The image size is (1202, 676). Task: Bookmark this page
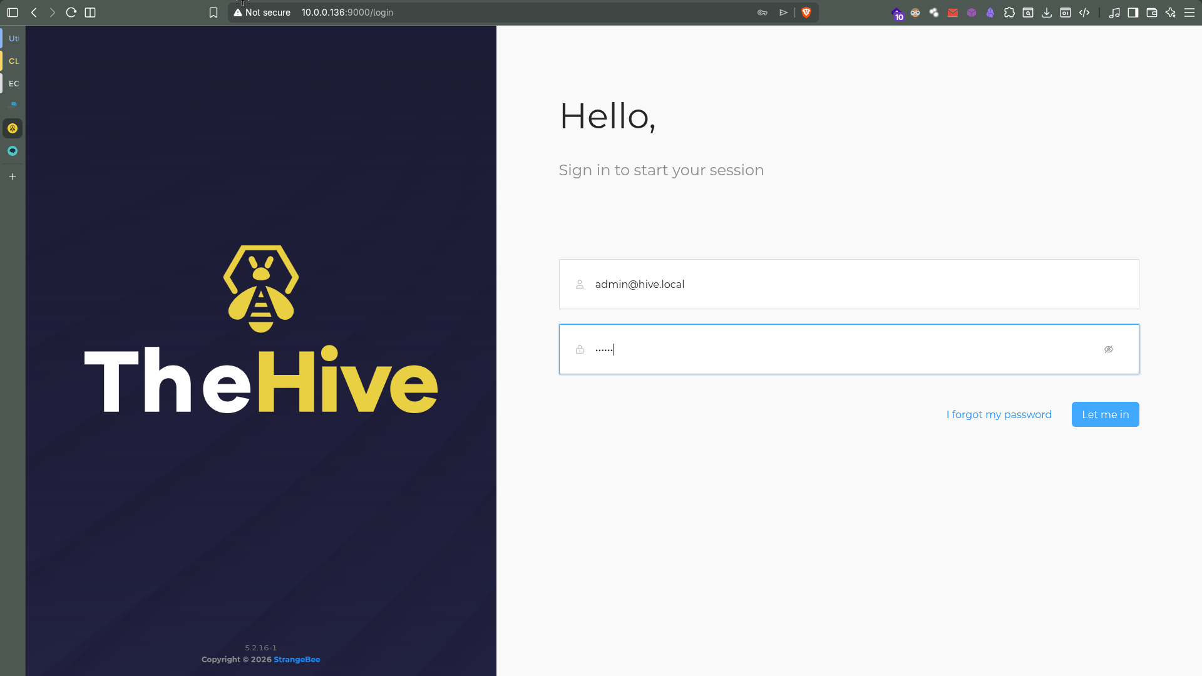click(x=213, y=13)
